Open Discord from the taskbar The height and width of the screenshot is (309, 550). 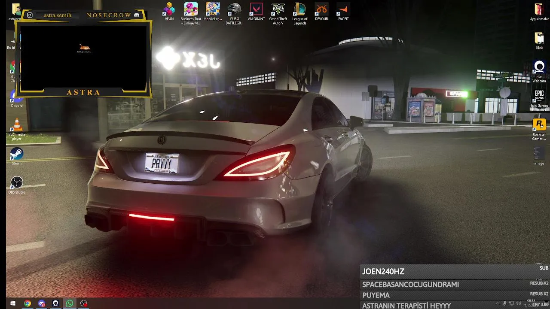click(42, 303)
